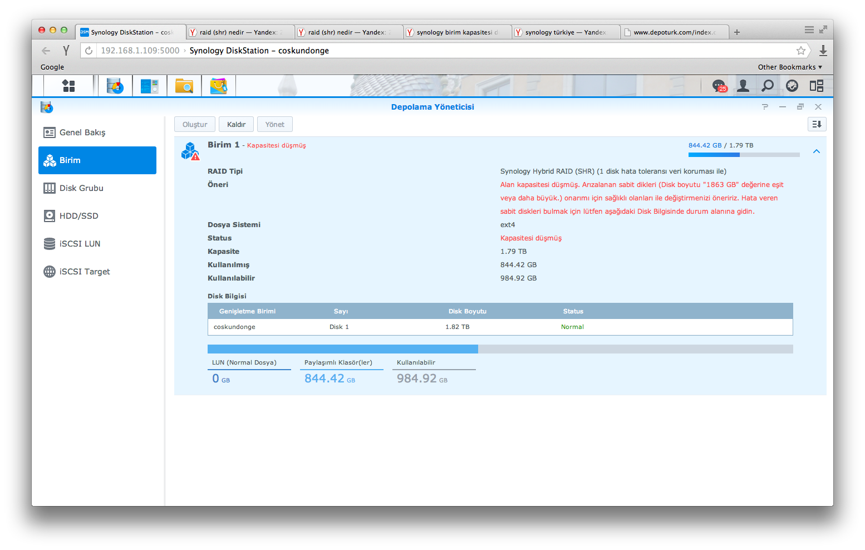Open the DSM main menu grid icon

tap(68, 86)
